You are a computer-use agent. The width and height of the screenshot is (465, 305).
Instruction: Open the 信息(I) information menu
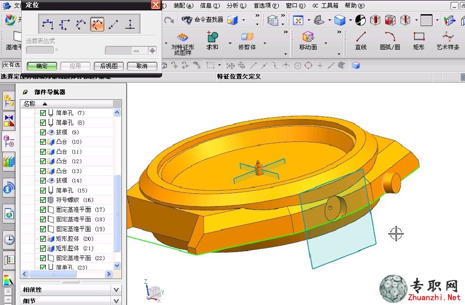pos(210,6)
